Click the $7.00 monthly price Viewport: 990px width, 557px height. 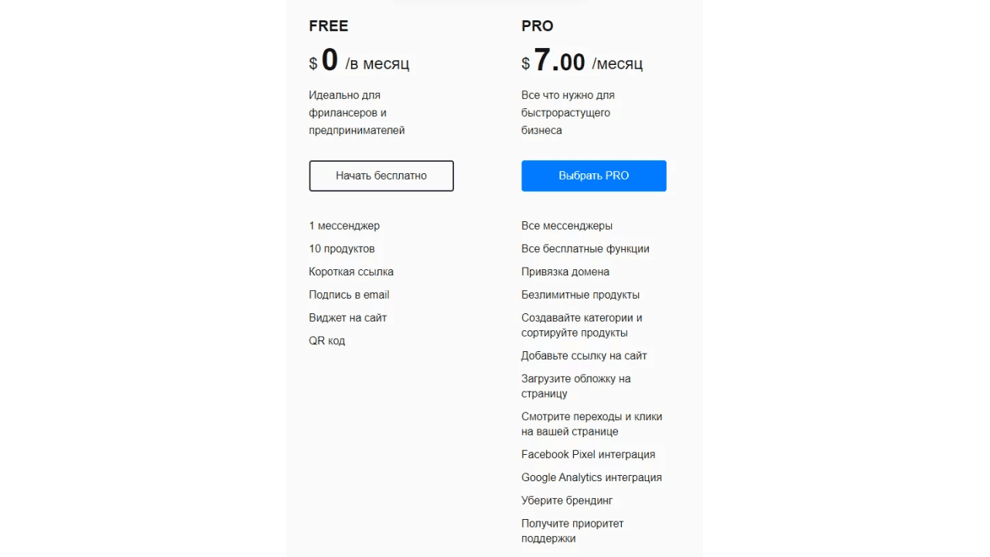(x=582, y=61)
